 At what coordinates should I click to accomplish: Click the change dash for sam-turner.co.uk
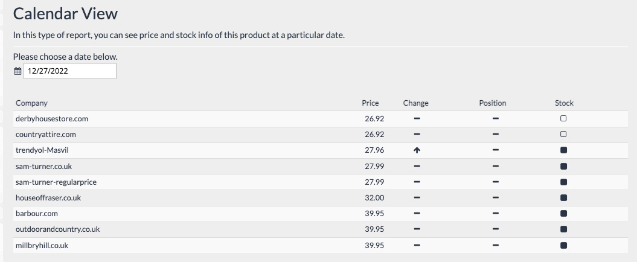[417, 166]
